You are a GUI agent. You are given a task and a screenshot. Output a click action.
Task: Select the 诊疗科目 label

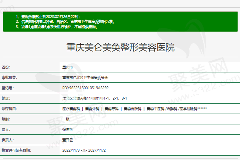click(10, 109)
